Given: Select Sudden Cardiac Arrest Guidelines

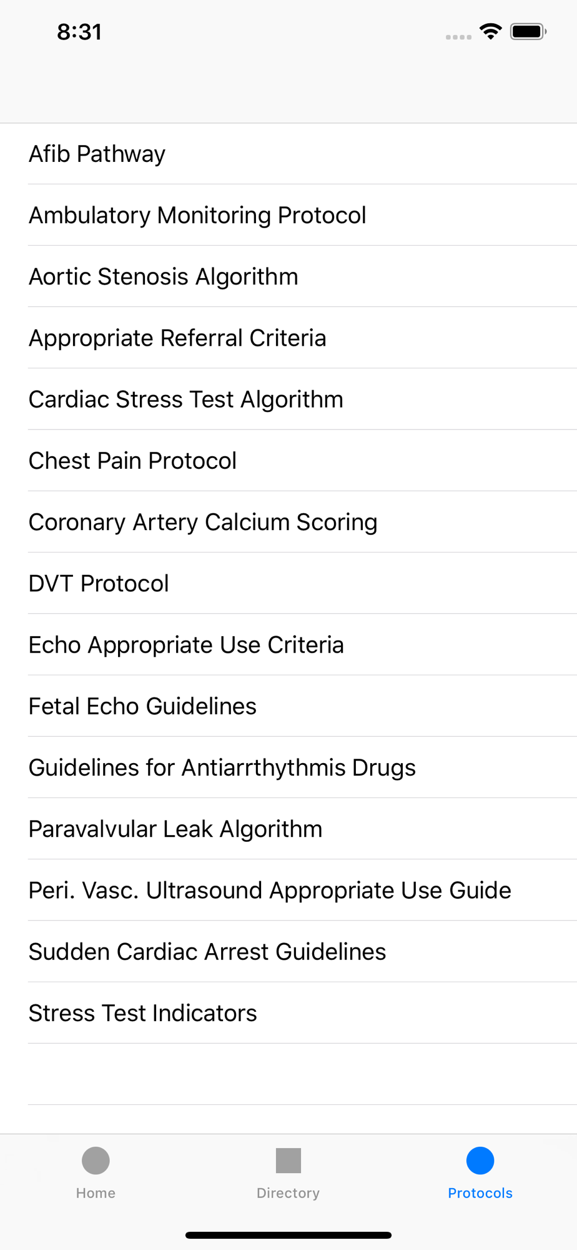Looking at the screenshot, I should 288,951.
